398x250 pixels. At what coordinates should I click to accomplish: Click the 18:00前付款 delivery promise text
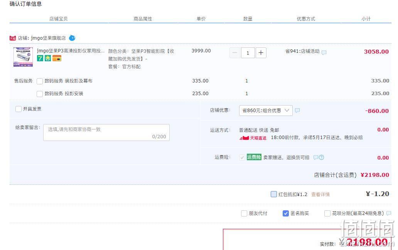click(x=317, y=138)
